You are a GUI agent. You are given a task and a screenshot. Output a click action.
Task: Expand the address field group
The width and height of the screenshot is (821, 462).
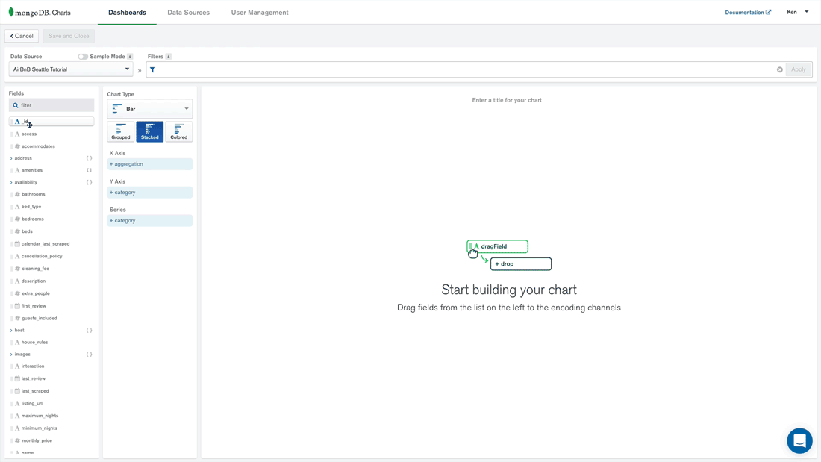click(11, 158)
